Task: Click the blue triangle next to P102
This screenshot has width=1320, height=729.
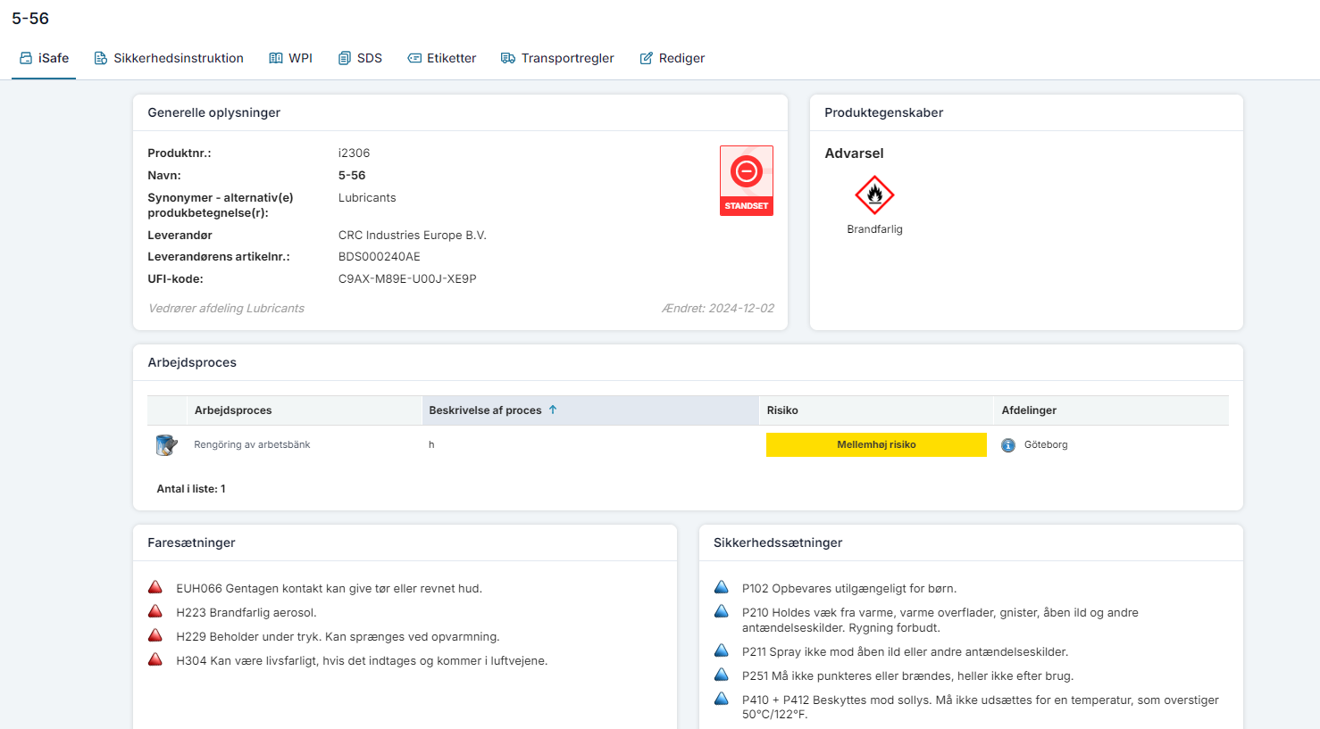Action: click(x=722, y=587)
